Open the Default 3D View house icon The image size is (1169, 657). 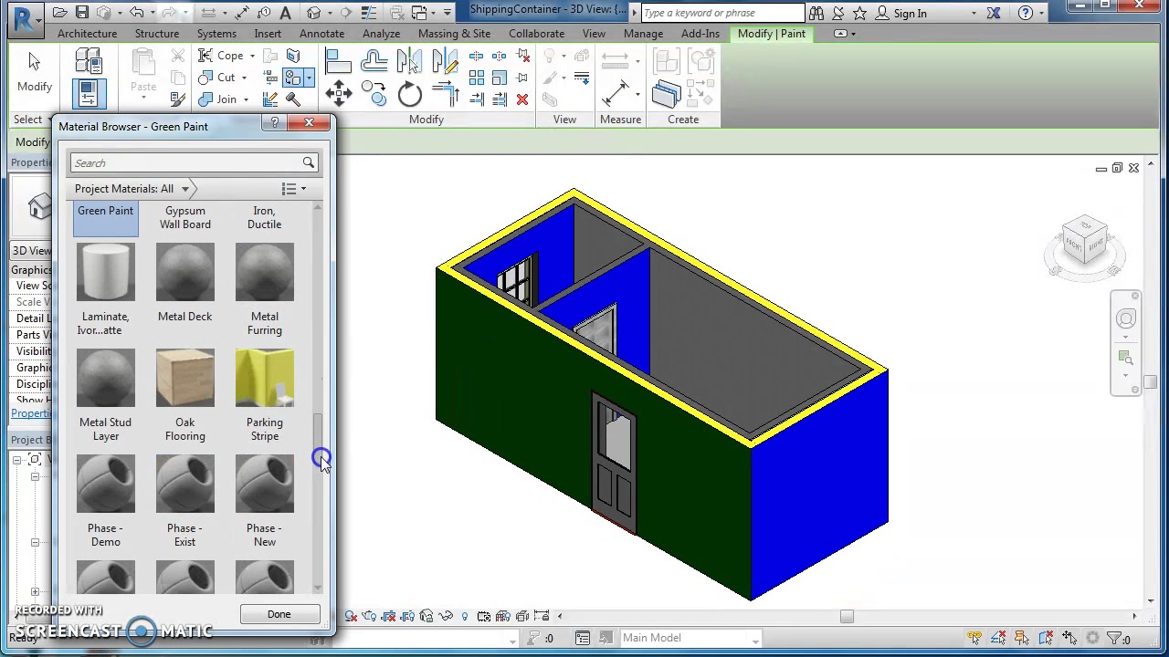click(x=313, y=13)
